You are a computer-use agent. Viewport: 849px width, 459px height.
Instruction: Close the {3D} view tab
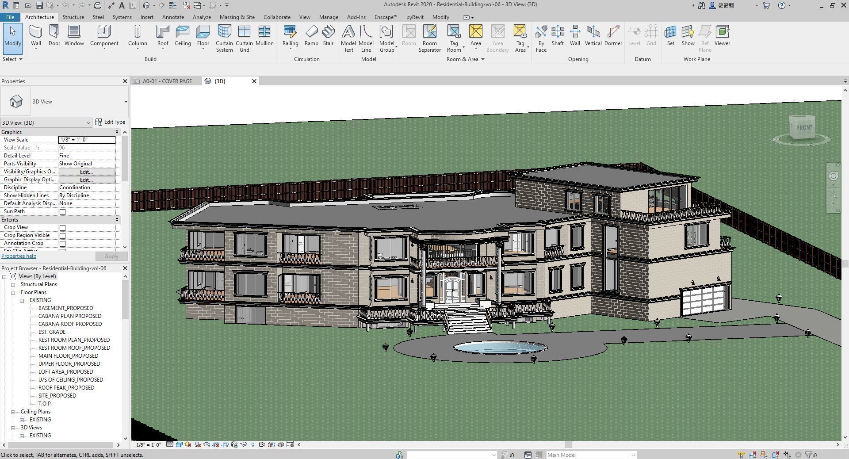(254, 81)
